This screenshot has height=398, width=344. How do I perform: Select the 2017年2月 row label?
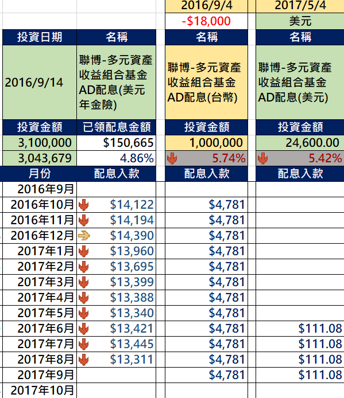[x=40, y=267]
